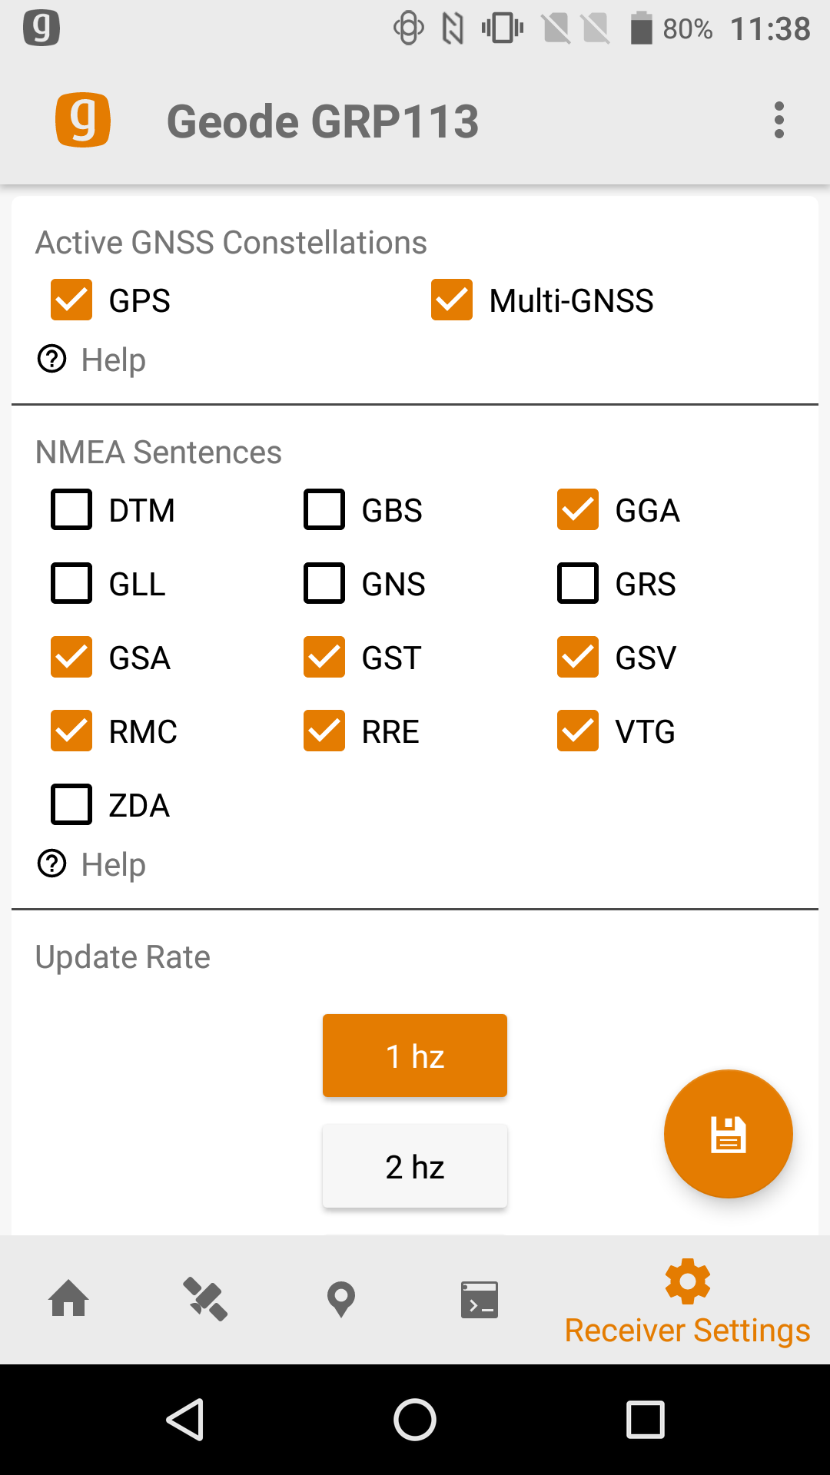Tap the Android recent apps button
Viewport: 830px width, 1475px height.
point(645,1419)
